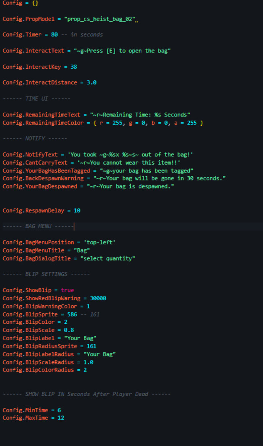
Task: Click the "in seconds" comment
Action: pyautogui.click(x=87, y=35)
